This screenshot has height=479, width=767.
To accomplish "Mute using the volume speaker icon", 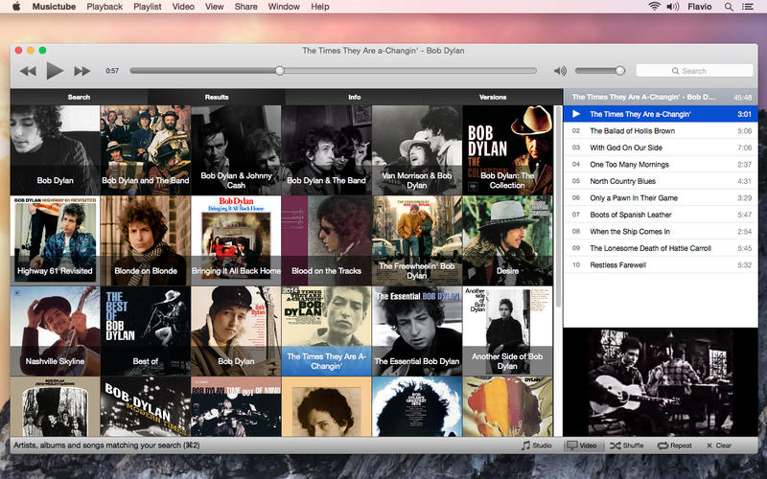I will [x=560, y=71].
